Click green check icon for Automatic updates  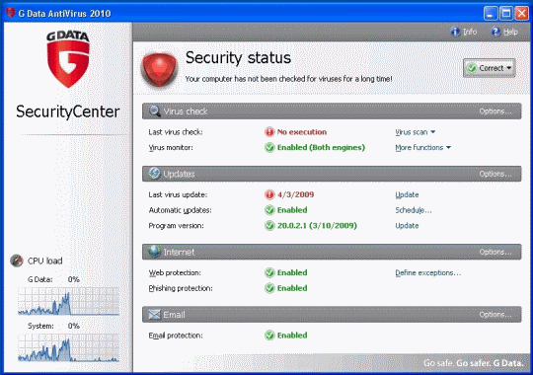(269, 210)
